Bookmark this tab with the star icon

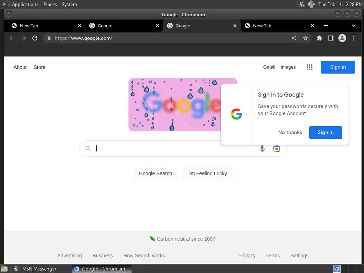305,38
